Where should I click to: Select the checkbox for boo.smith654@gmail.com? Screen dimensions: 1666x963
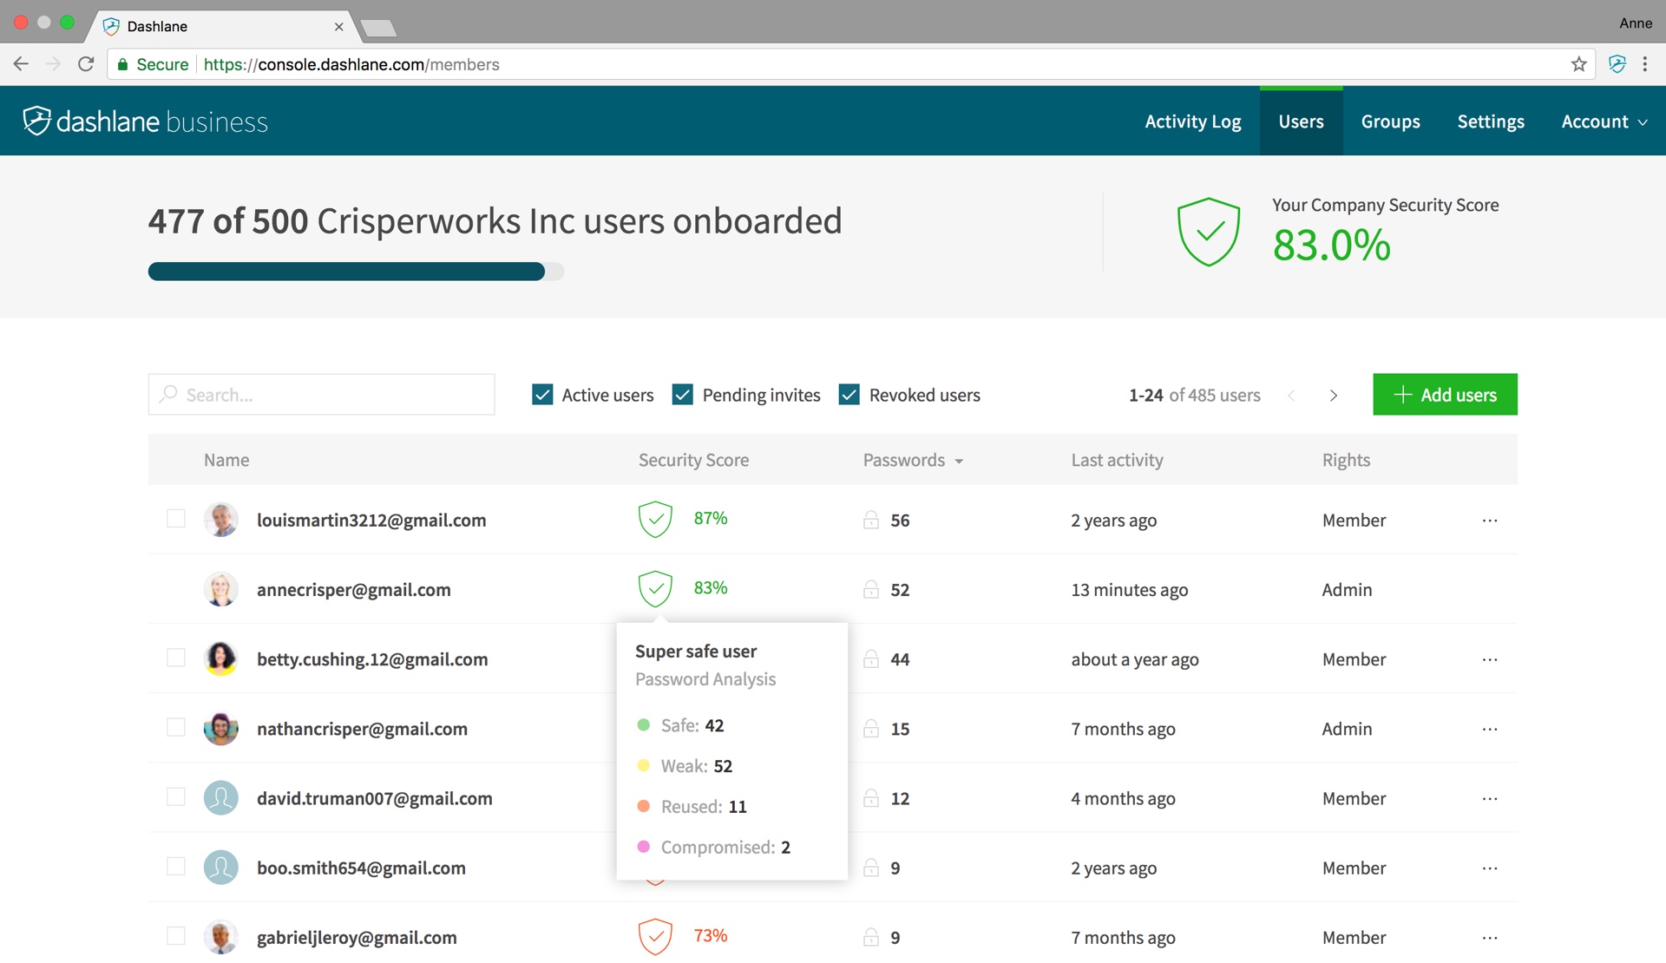(176, 867)
